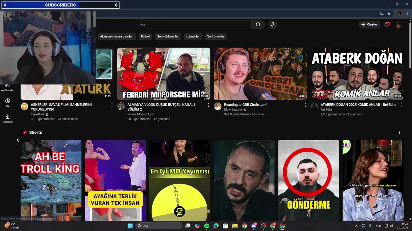Image resolution: width=412 pixels, height=231 pixels.
Task: Open the Chrome three-dot menu
Action: 407,13
